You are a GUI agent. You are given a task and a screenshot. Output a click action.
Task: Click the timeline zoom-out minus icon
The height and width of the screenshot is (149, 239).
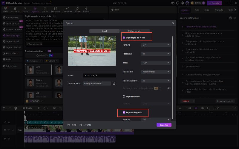click(215, 108)
